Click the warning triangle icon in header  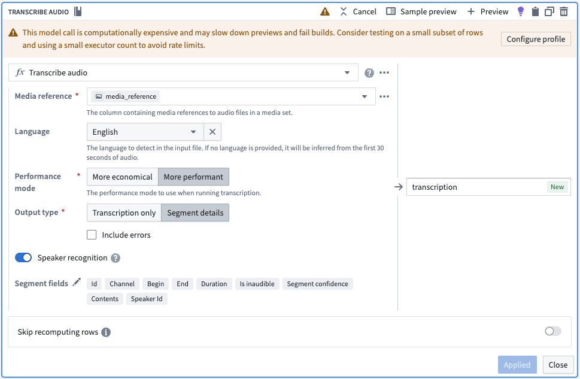tap(325, 11)
